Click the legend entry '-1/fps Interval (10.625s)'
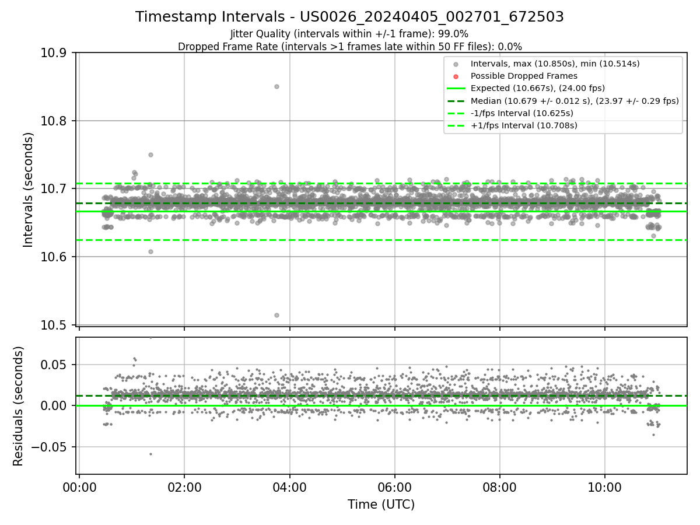The height and width of the screenshot is (525, 700). [522, 113]
